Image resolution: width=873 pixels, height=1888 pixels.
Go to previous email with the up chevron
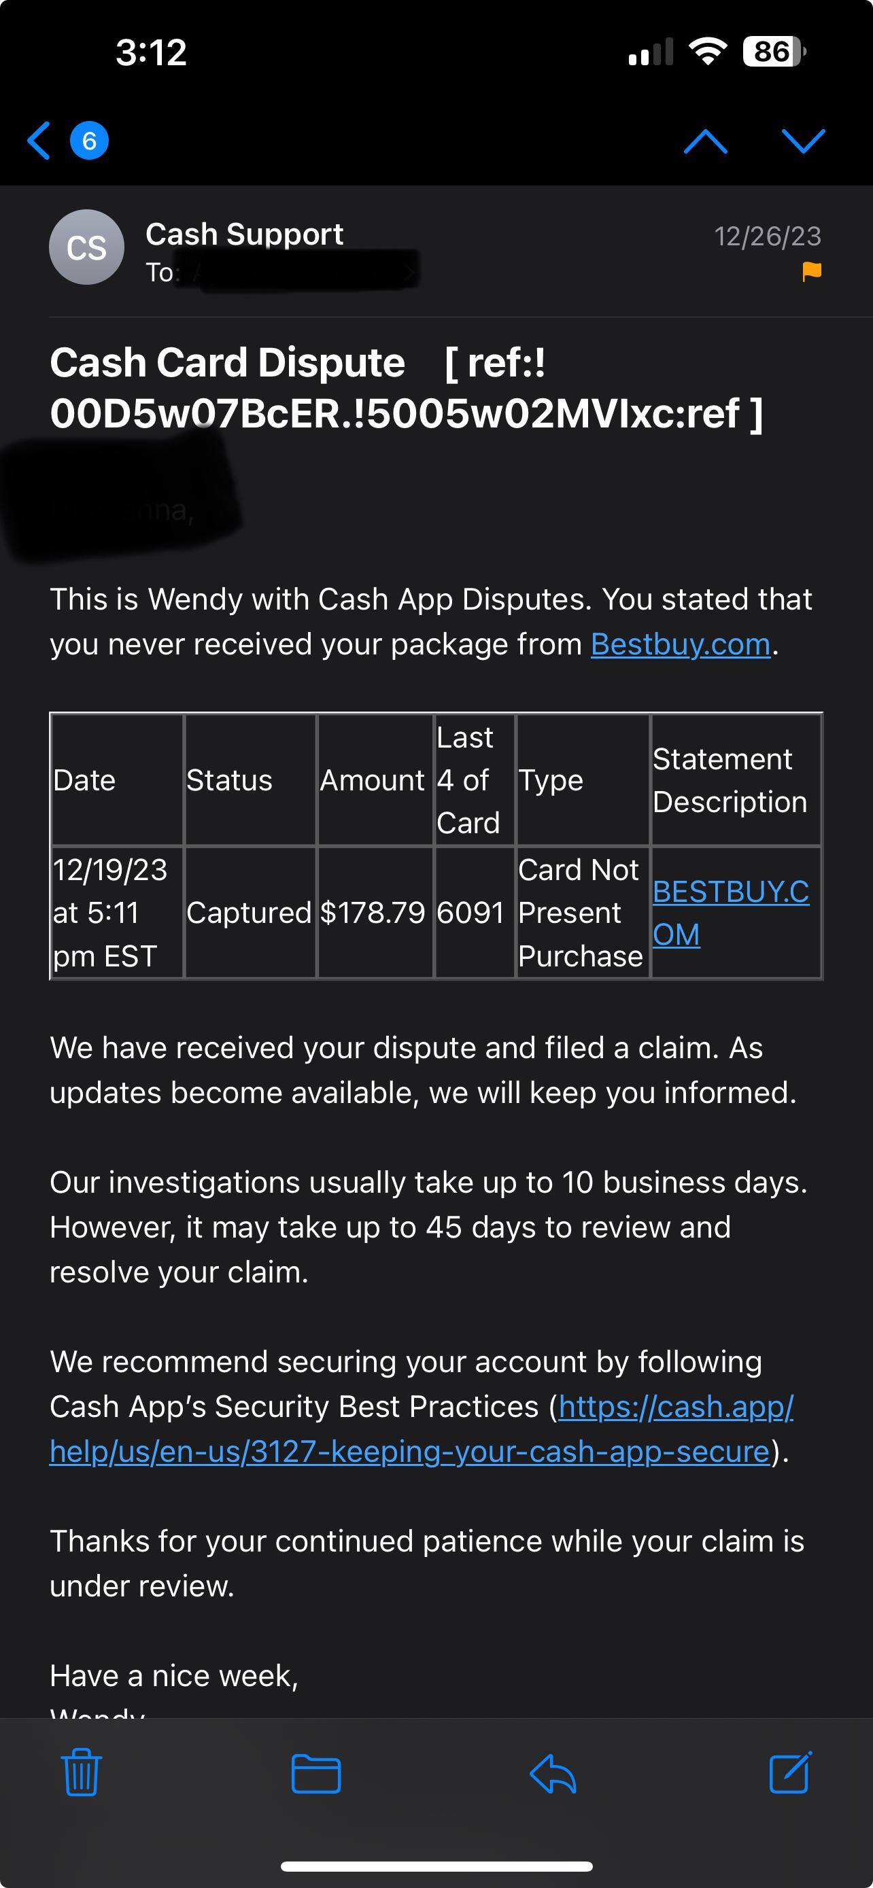[x=705, y=141]
